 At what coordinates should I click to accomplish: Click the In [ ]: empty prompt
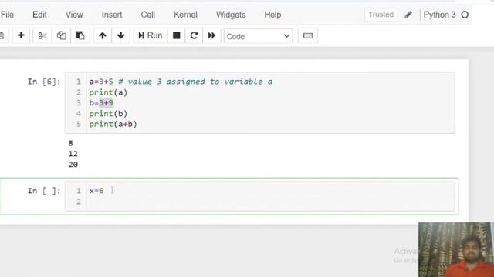pyautogui.click(x=44, y=191)
